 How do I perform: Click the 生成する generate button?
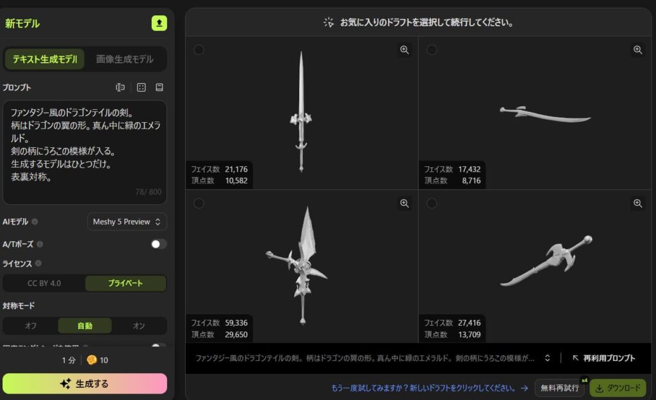click(85, 384)
